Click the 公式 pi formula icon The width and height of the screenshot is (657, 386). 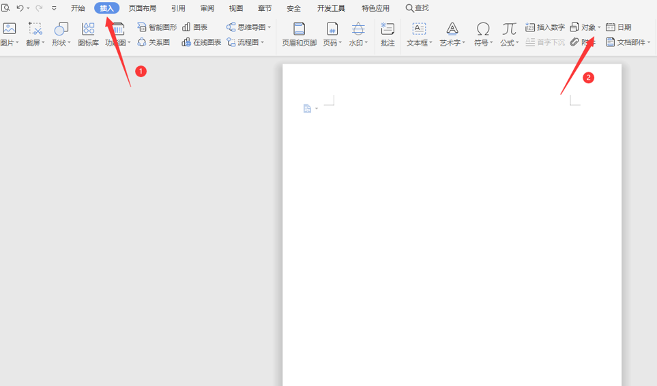509,29
